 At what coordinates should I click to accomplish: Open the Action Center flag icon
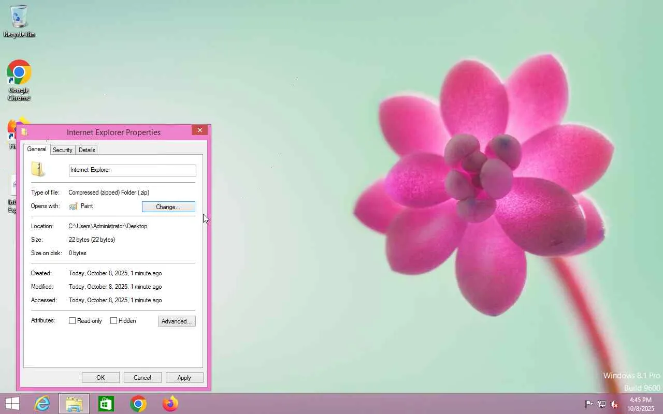point(589,404)
